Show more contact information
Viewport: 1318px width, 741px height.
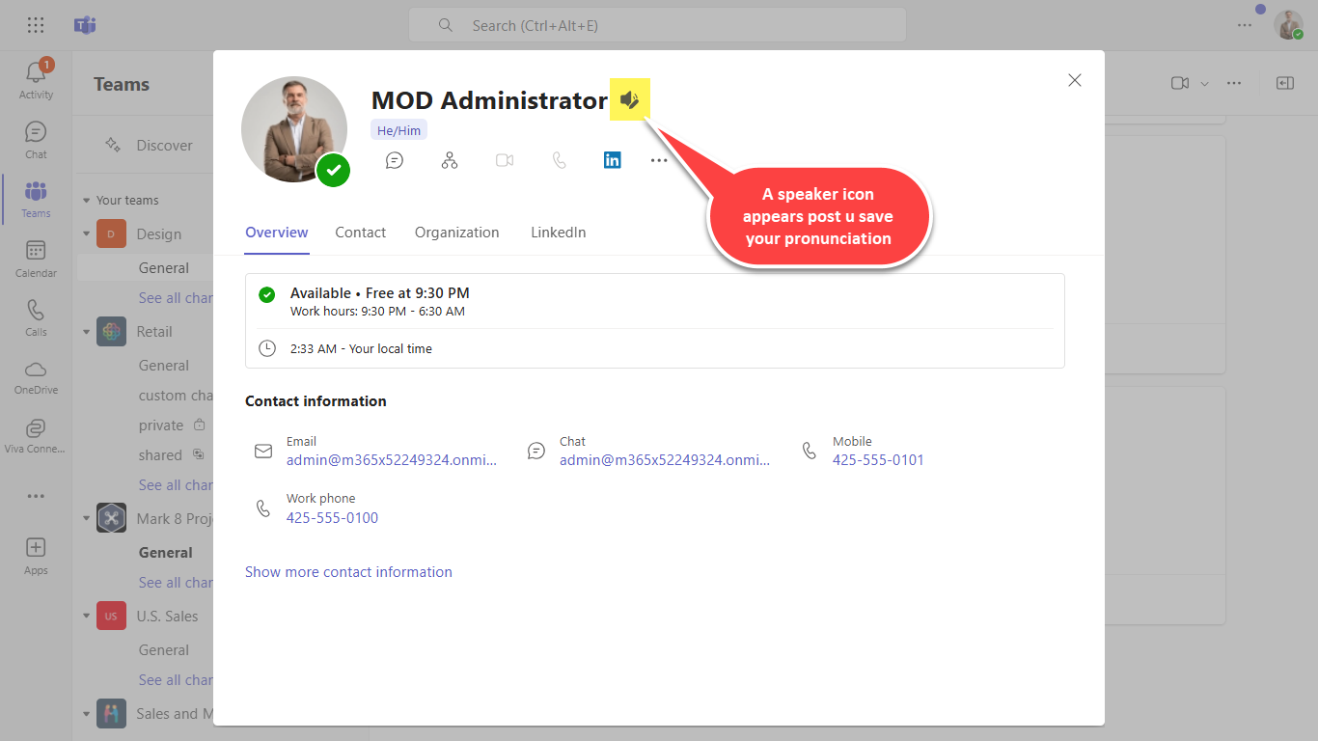(x=348, y=571)
